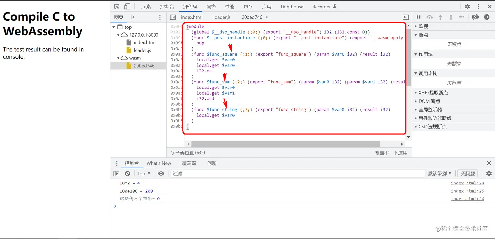Hide the debugger sidebar icon
This screenshot has height=239, width=495.
pyautogui.click(x=406, y=17)
